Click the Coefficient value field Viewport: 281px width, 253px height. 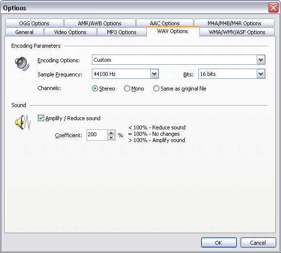97,135
